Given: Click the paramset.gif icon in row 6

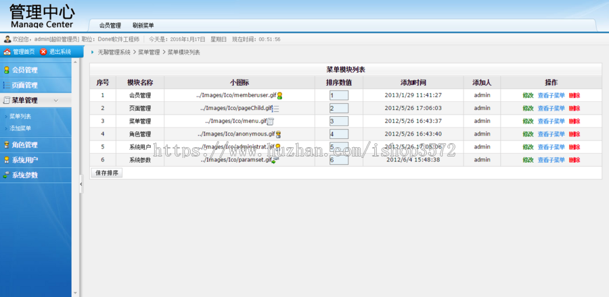Looking at the screenshot, I should [275, 160].
